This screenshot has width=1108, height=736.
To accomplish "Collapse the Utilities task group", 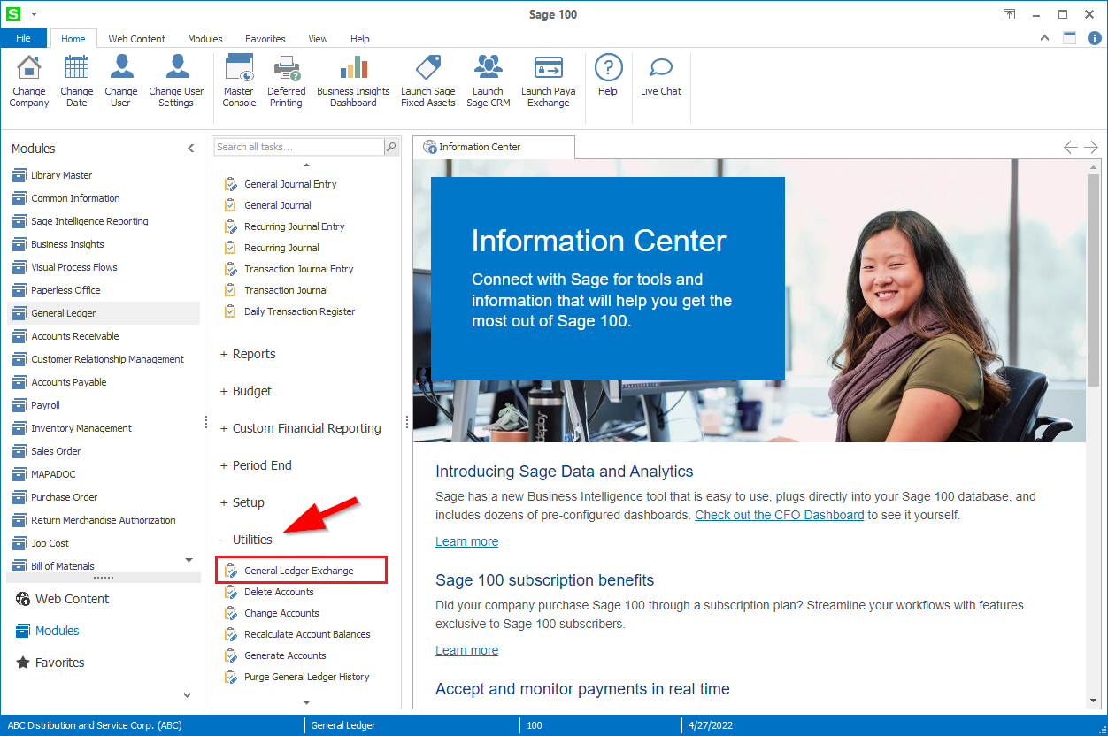I will (x=246, y=540).
